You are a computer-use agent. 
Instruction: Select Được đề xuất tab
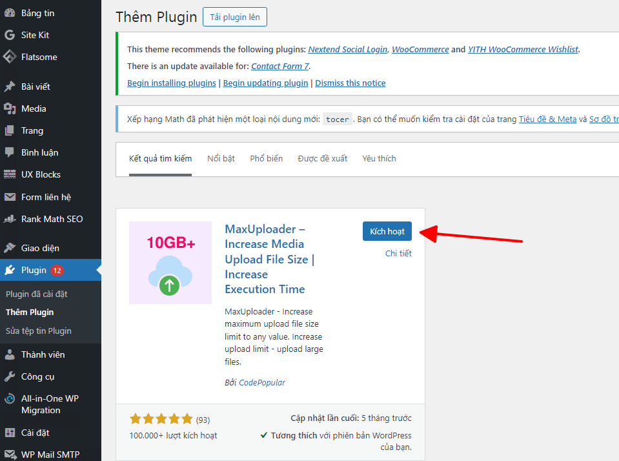(323, 158)
